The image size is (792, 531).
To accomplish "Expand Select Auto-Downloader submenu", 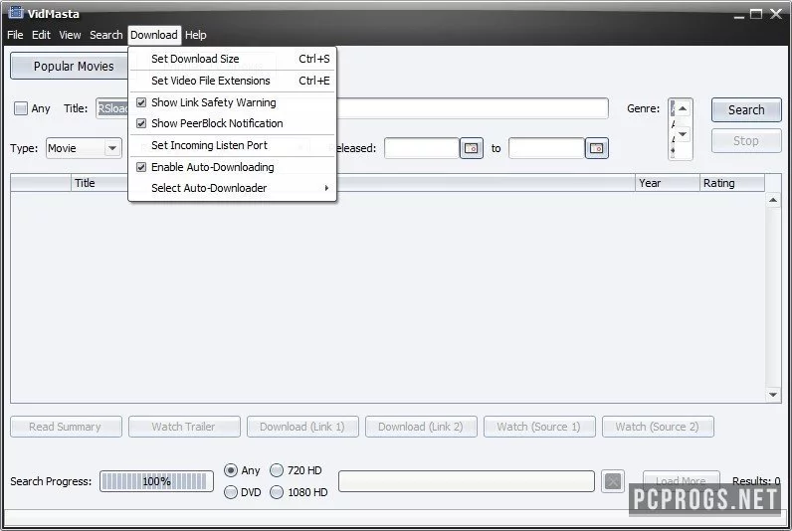I will coord(233,188).
